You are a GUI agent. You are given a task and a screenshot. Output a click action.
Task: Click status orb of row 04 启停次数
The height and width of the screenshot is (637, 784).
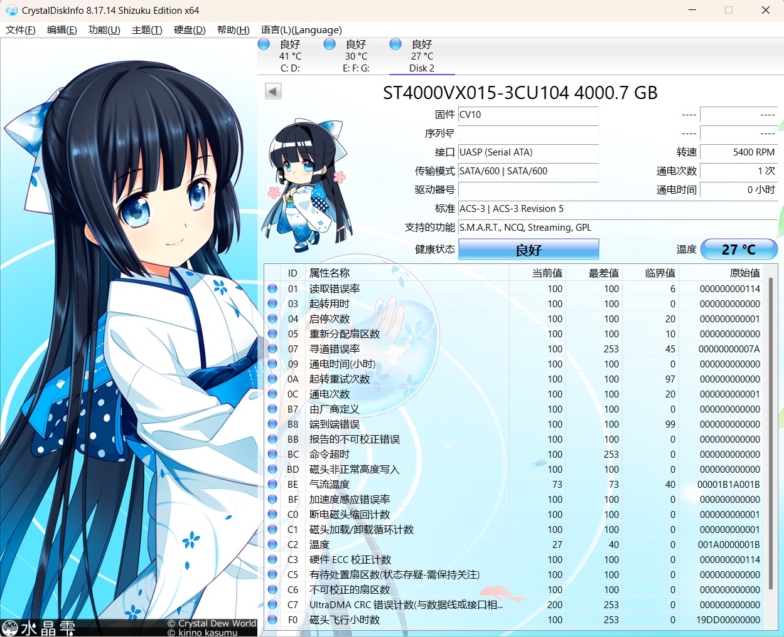272,318
